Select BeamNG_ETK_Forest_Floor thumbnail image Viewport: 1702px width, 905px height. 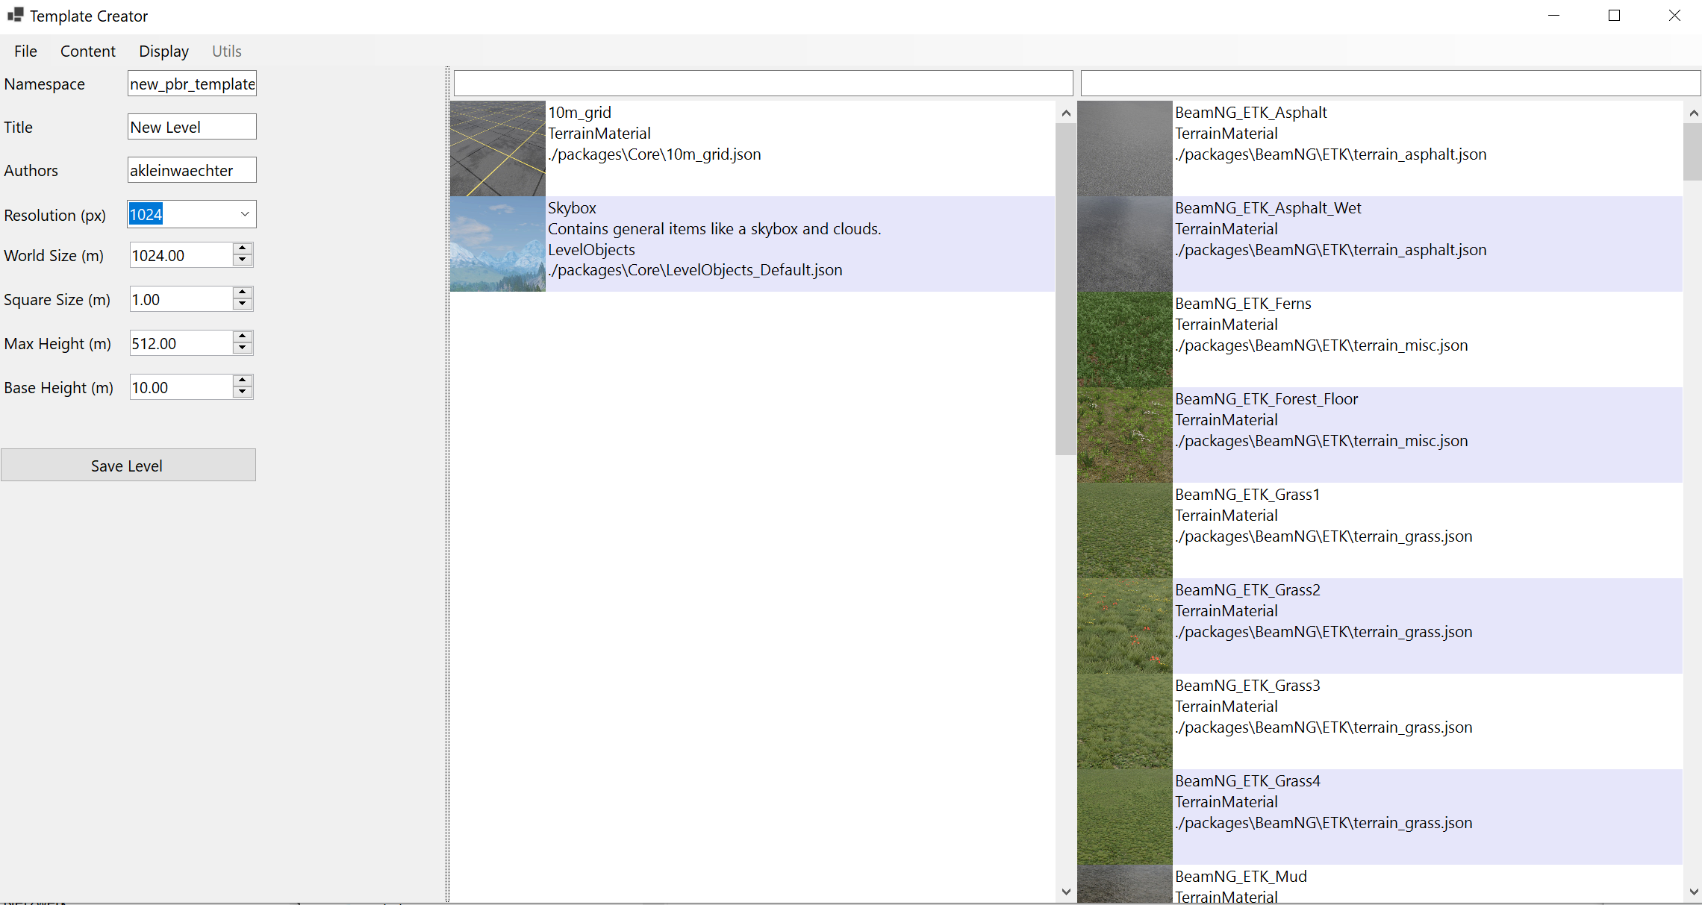click(x=1124, y=434)
